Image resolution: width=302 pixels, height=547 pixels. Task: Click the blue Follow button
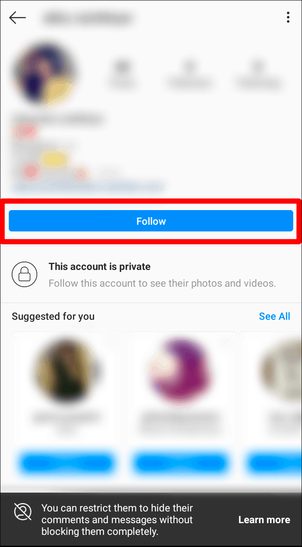pos(151,221)
